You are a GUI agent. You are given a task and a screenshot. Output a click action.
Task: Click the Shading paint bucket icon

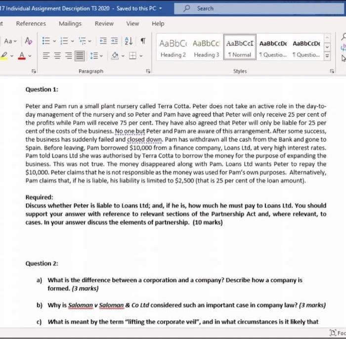point(115,55)
